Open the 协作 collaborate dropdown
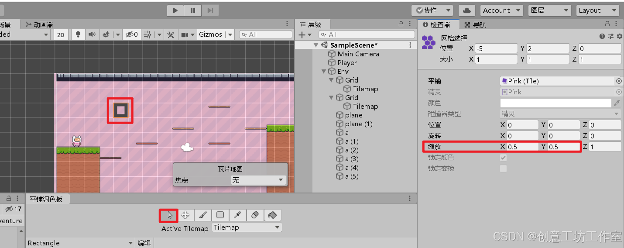624x248 pixels. [432, 10]
